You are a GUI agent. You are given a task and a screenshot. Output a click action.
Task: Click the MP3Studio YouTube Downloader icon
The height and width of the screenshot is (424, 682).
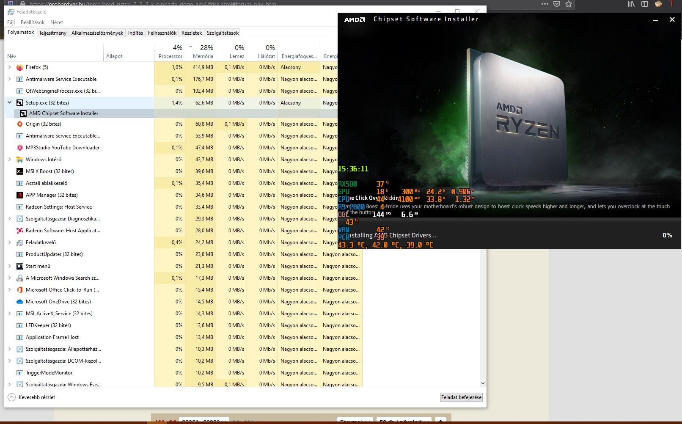19,148
